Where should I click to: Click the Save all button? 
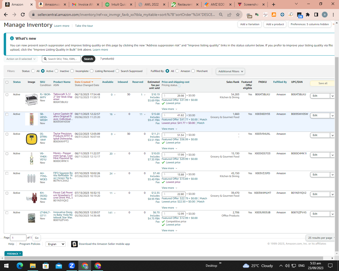point(323,83)
